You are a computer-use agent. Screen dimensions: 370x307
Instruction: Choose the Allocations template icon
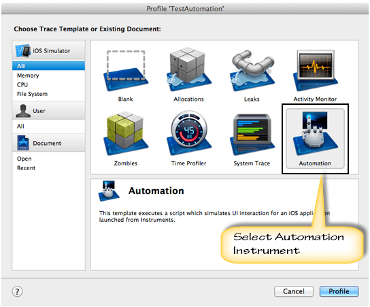point(189,69)
